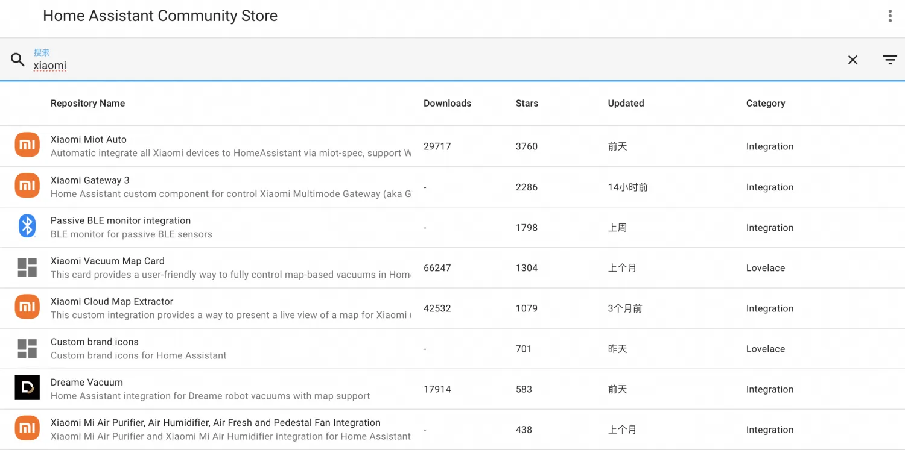Sort by Category column header
Image resolution: width=905 pixels, height=450 pixels.
click(766, 103)
